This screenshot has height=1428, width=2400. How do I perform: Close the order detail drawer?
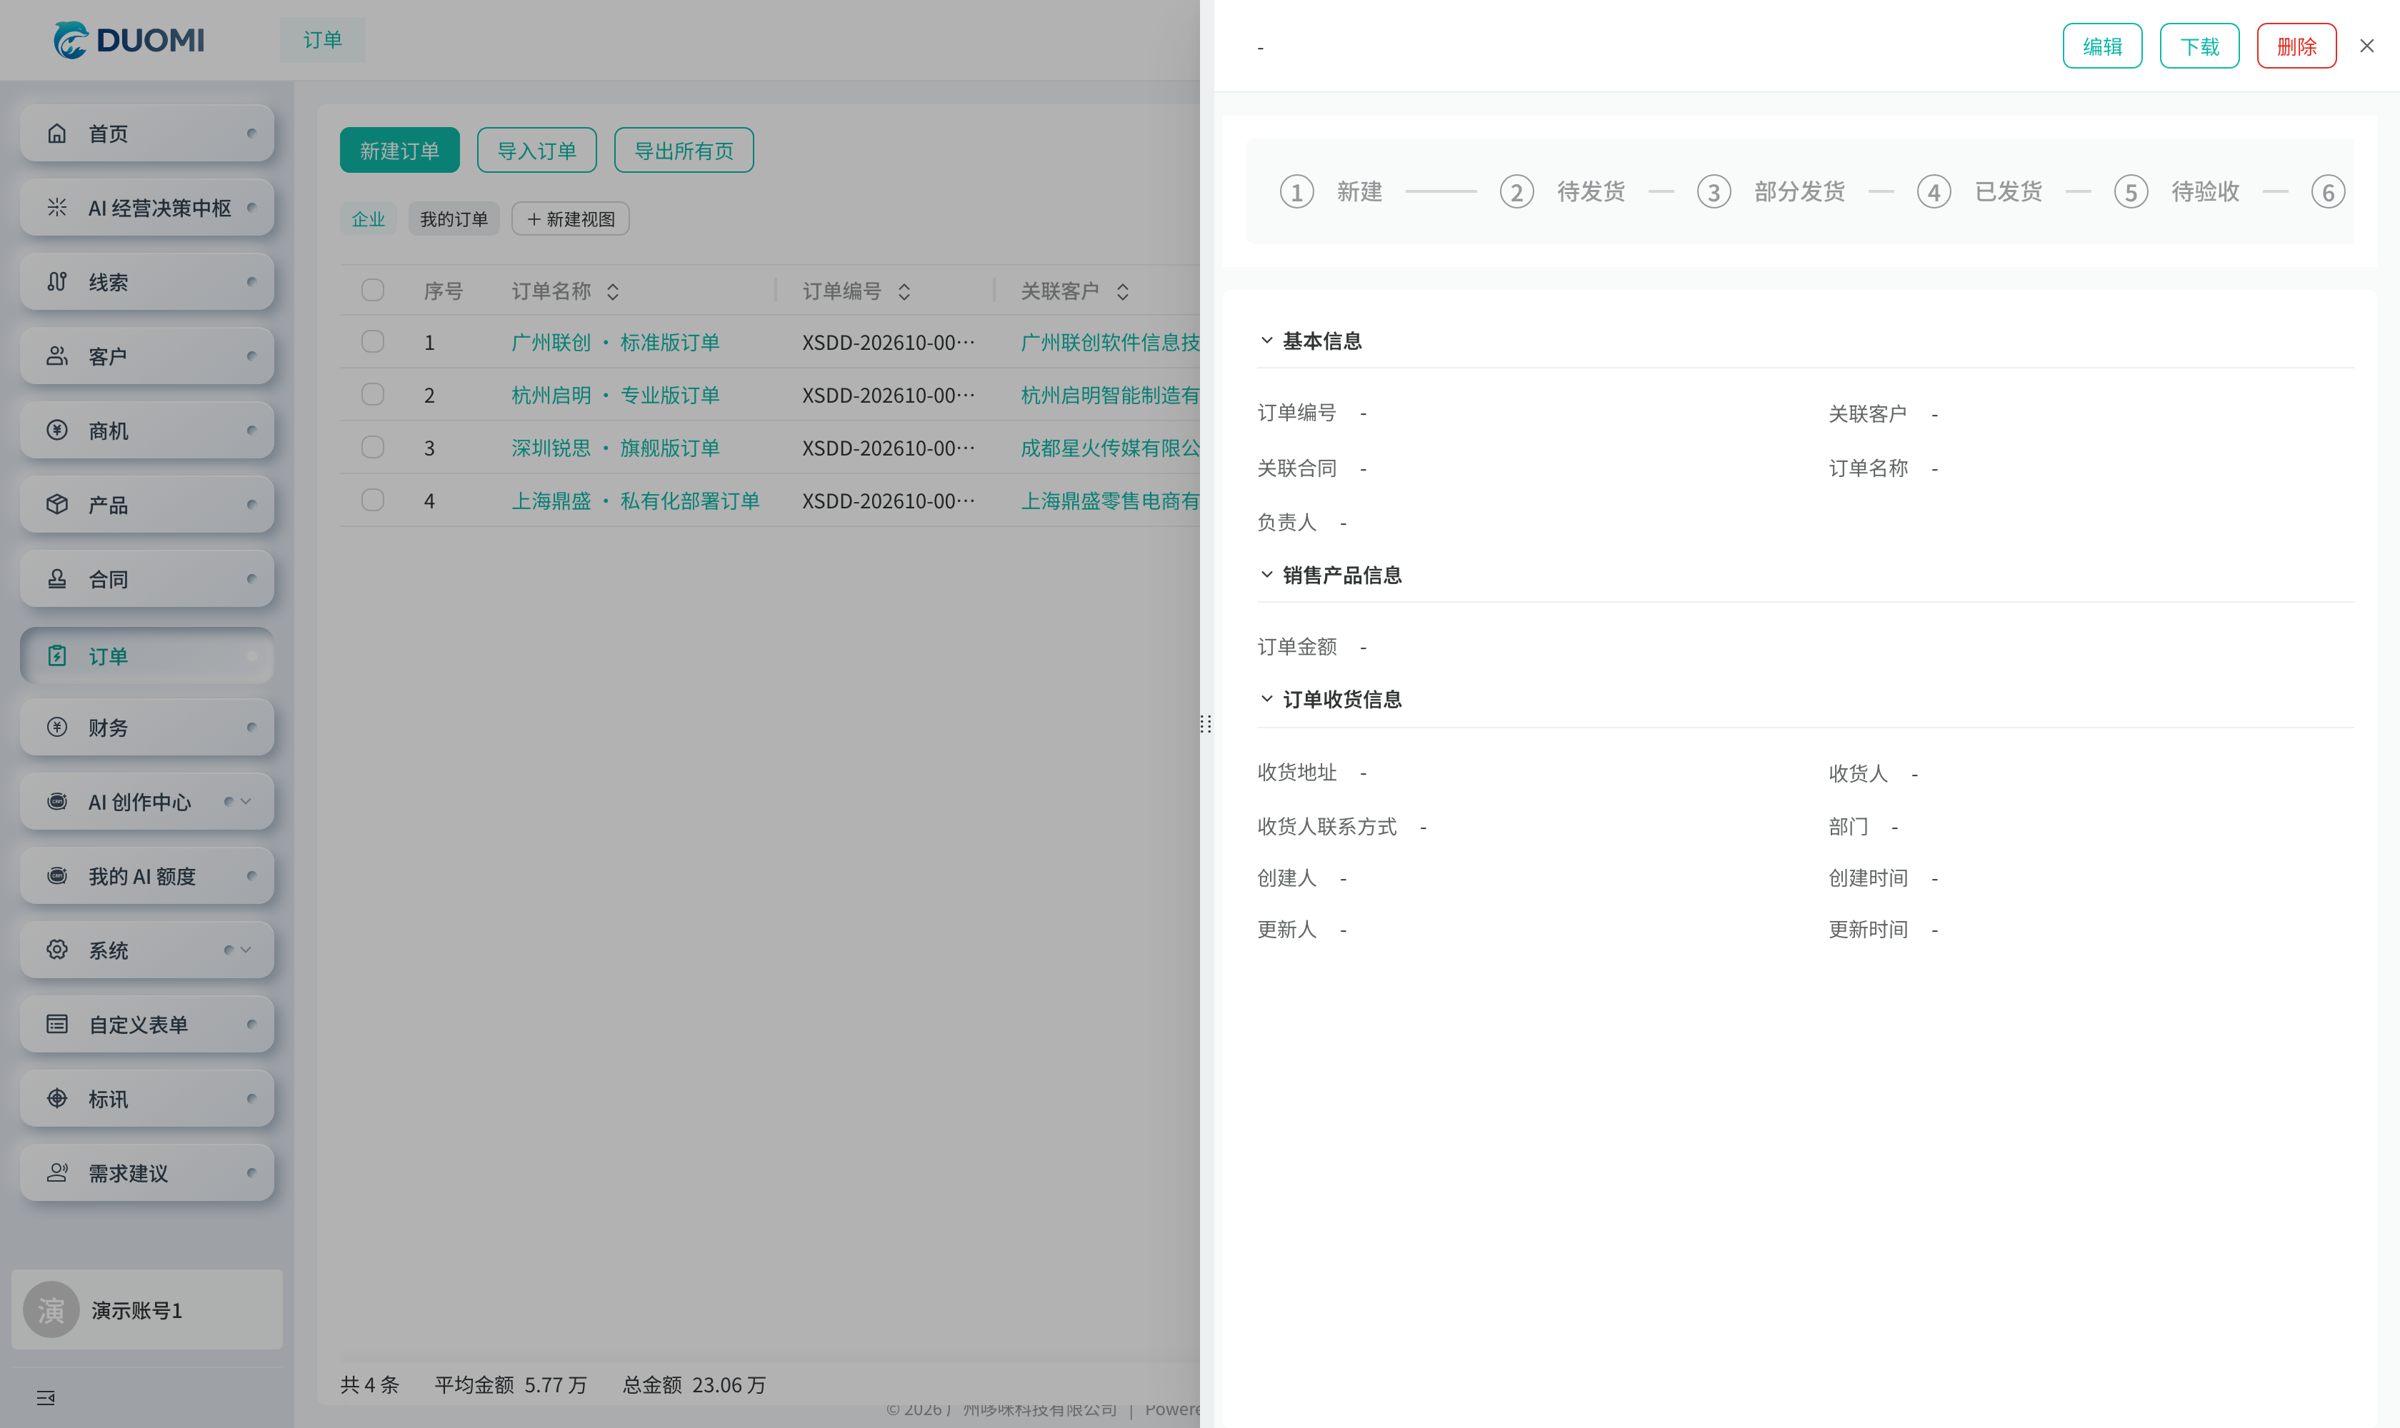[x=2366, y=46]
